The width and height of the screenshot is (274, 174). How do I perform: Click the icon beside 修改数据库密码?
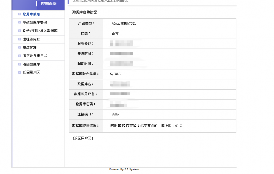pyautogui.click(x=20, y=22)
